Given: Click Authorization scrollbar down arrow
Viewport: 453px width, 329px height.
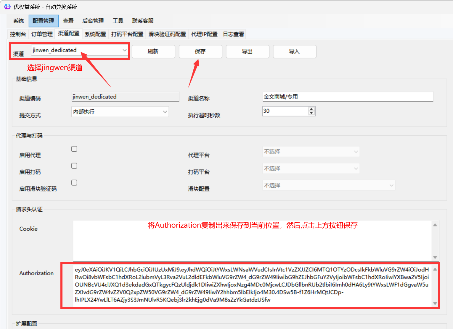Looking at the screenshot, I should point(435,303).
